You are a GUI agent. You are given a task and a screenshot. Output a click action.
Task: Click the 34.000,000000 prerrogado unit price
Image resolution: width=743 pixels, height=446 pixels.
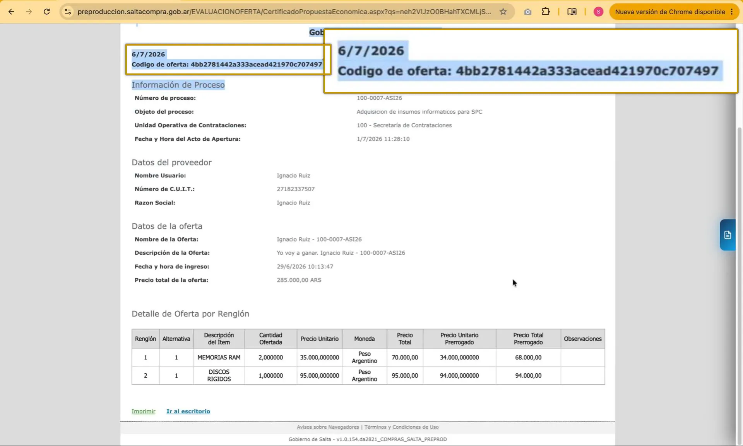(x=459, y=357)
